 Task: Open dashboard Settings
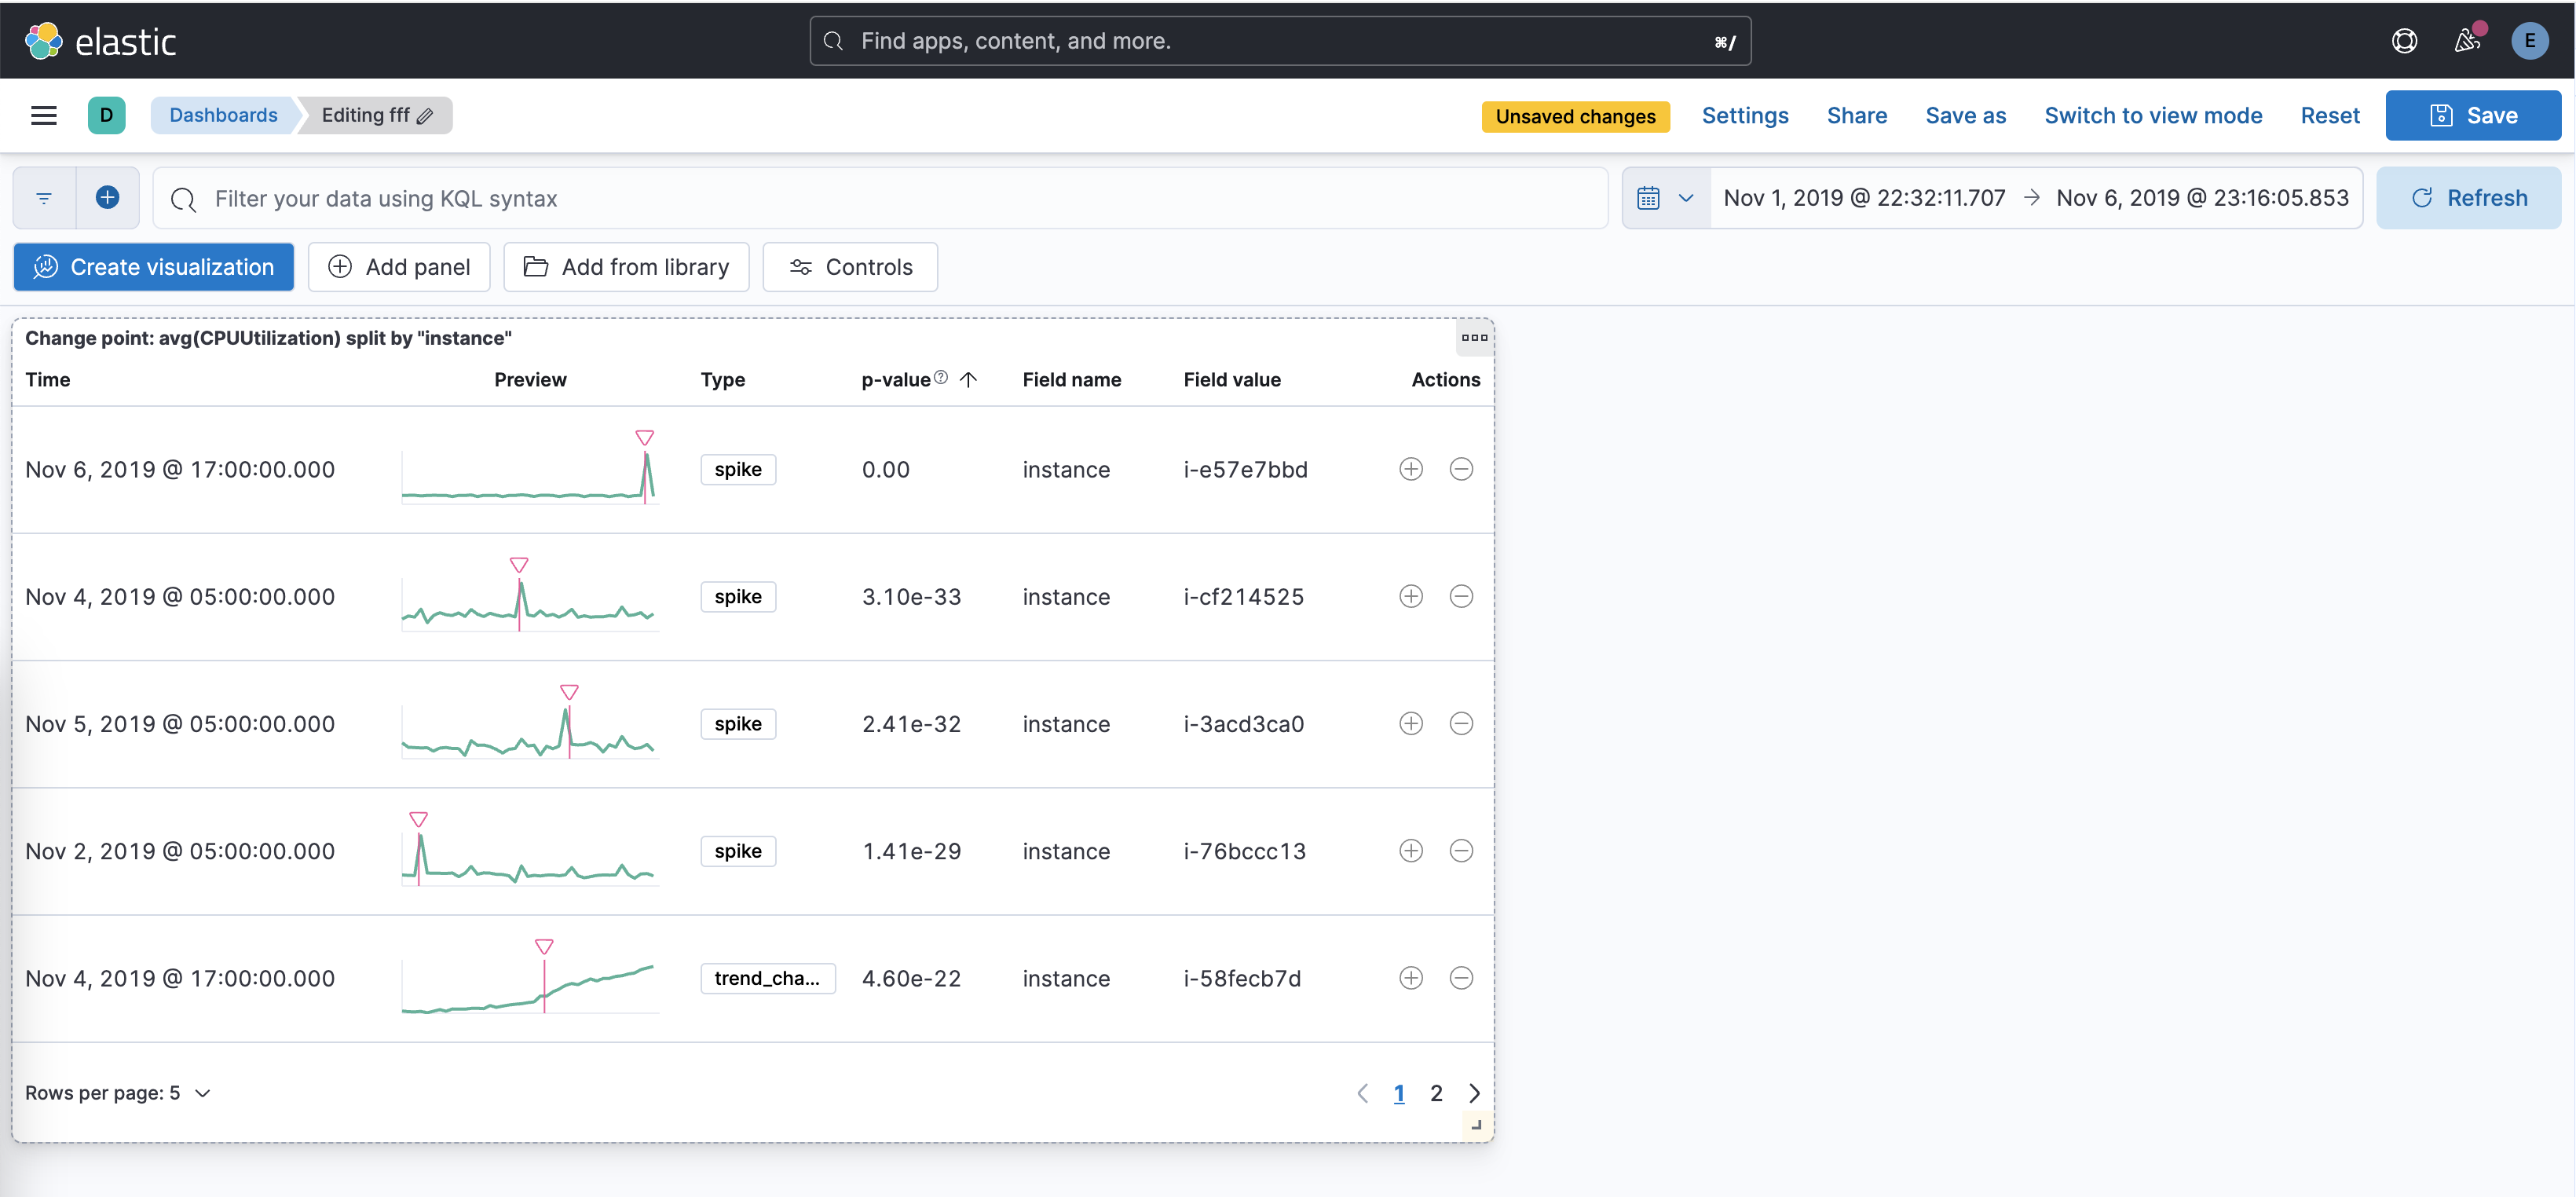click(1744, 116)
